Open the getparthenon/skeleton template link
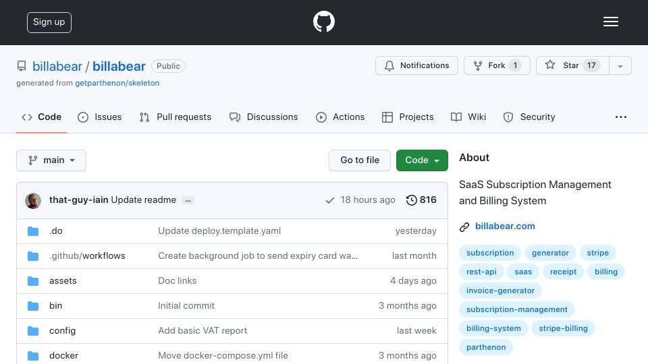Viewport: 648px width, 364px height. tap(117, 83)
